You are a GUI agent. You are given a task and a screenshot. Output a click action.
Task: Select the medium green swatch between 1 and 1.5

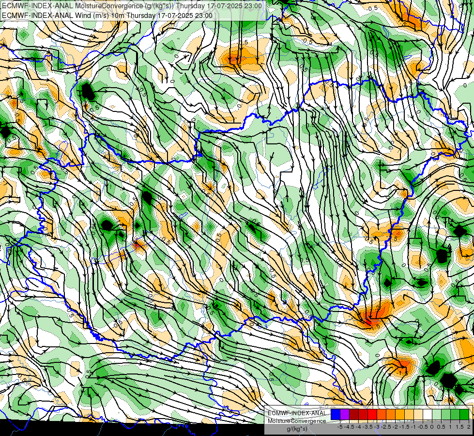455,415
